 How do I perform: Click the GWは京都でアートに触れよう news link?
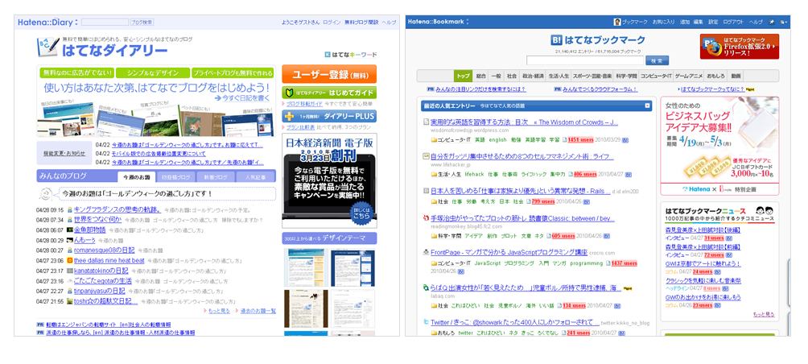[703, 263]
